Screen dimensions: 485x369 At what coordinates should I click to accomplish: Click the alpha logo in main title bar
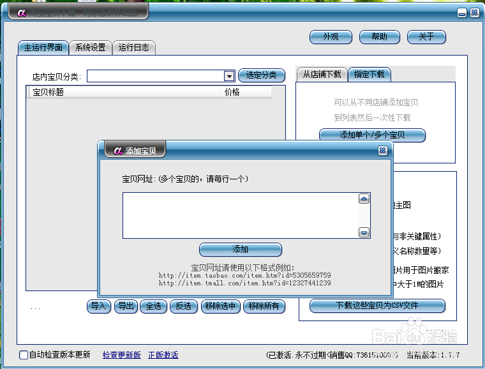click(22, 13)
